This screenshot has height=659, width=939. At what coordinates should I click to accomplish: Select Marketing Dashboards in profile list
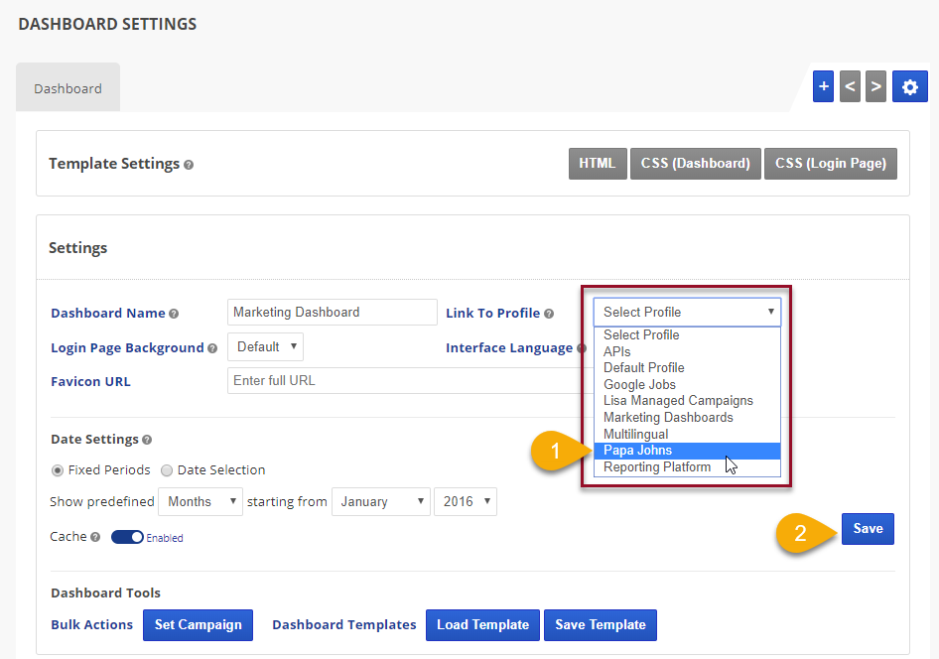(668, 417)
